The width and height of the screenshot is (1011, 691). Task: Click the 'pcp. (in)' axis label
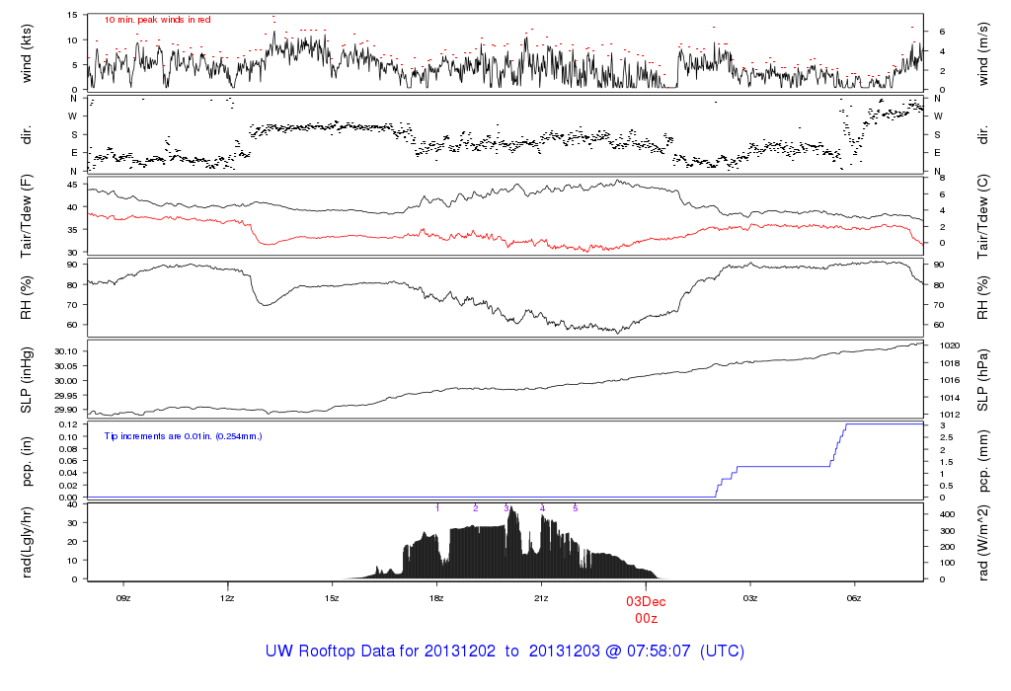click(27, 462)
